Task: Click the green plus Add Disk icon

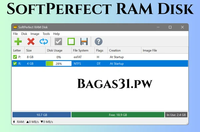Action: [18, 42]
